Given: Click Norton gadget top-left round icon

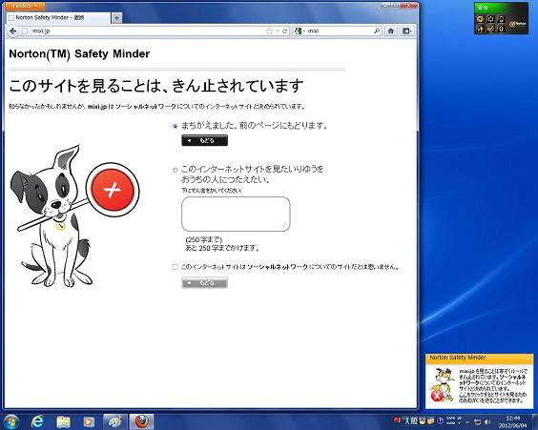Looking at the screenshot, I should coord(481,19).
